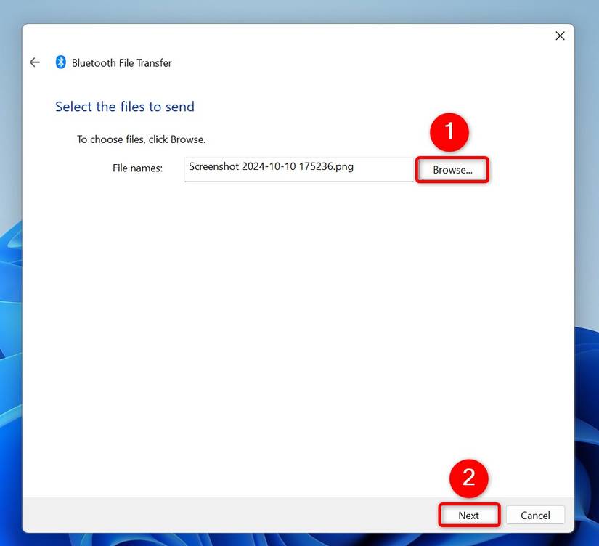Click the Bluetooth File Transfer title text
Image resolution: width=599 pixels, height=546 pixels.
pyautogui.click(x=121, y=62)
